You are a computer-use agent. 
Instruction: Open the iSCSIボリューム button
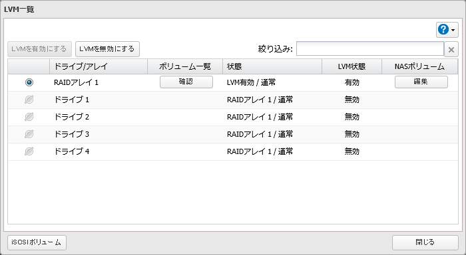pyautogui.click(x=37, y=242)
